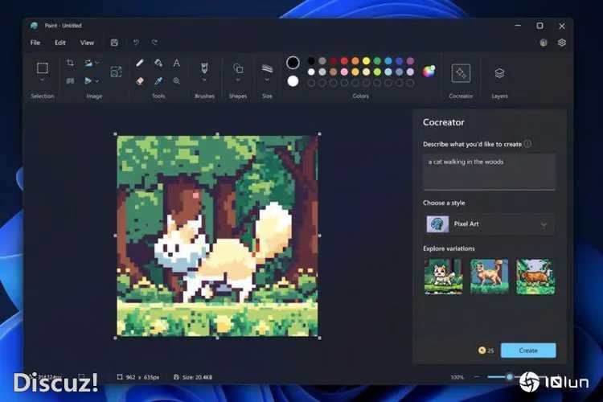Open the View menu
Viewport: 603px width, 402px height.
point(87,43)
